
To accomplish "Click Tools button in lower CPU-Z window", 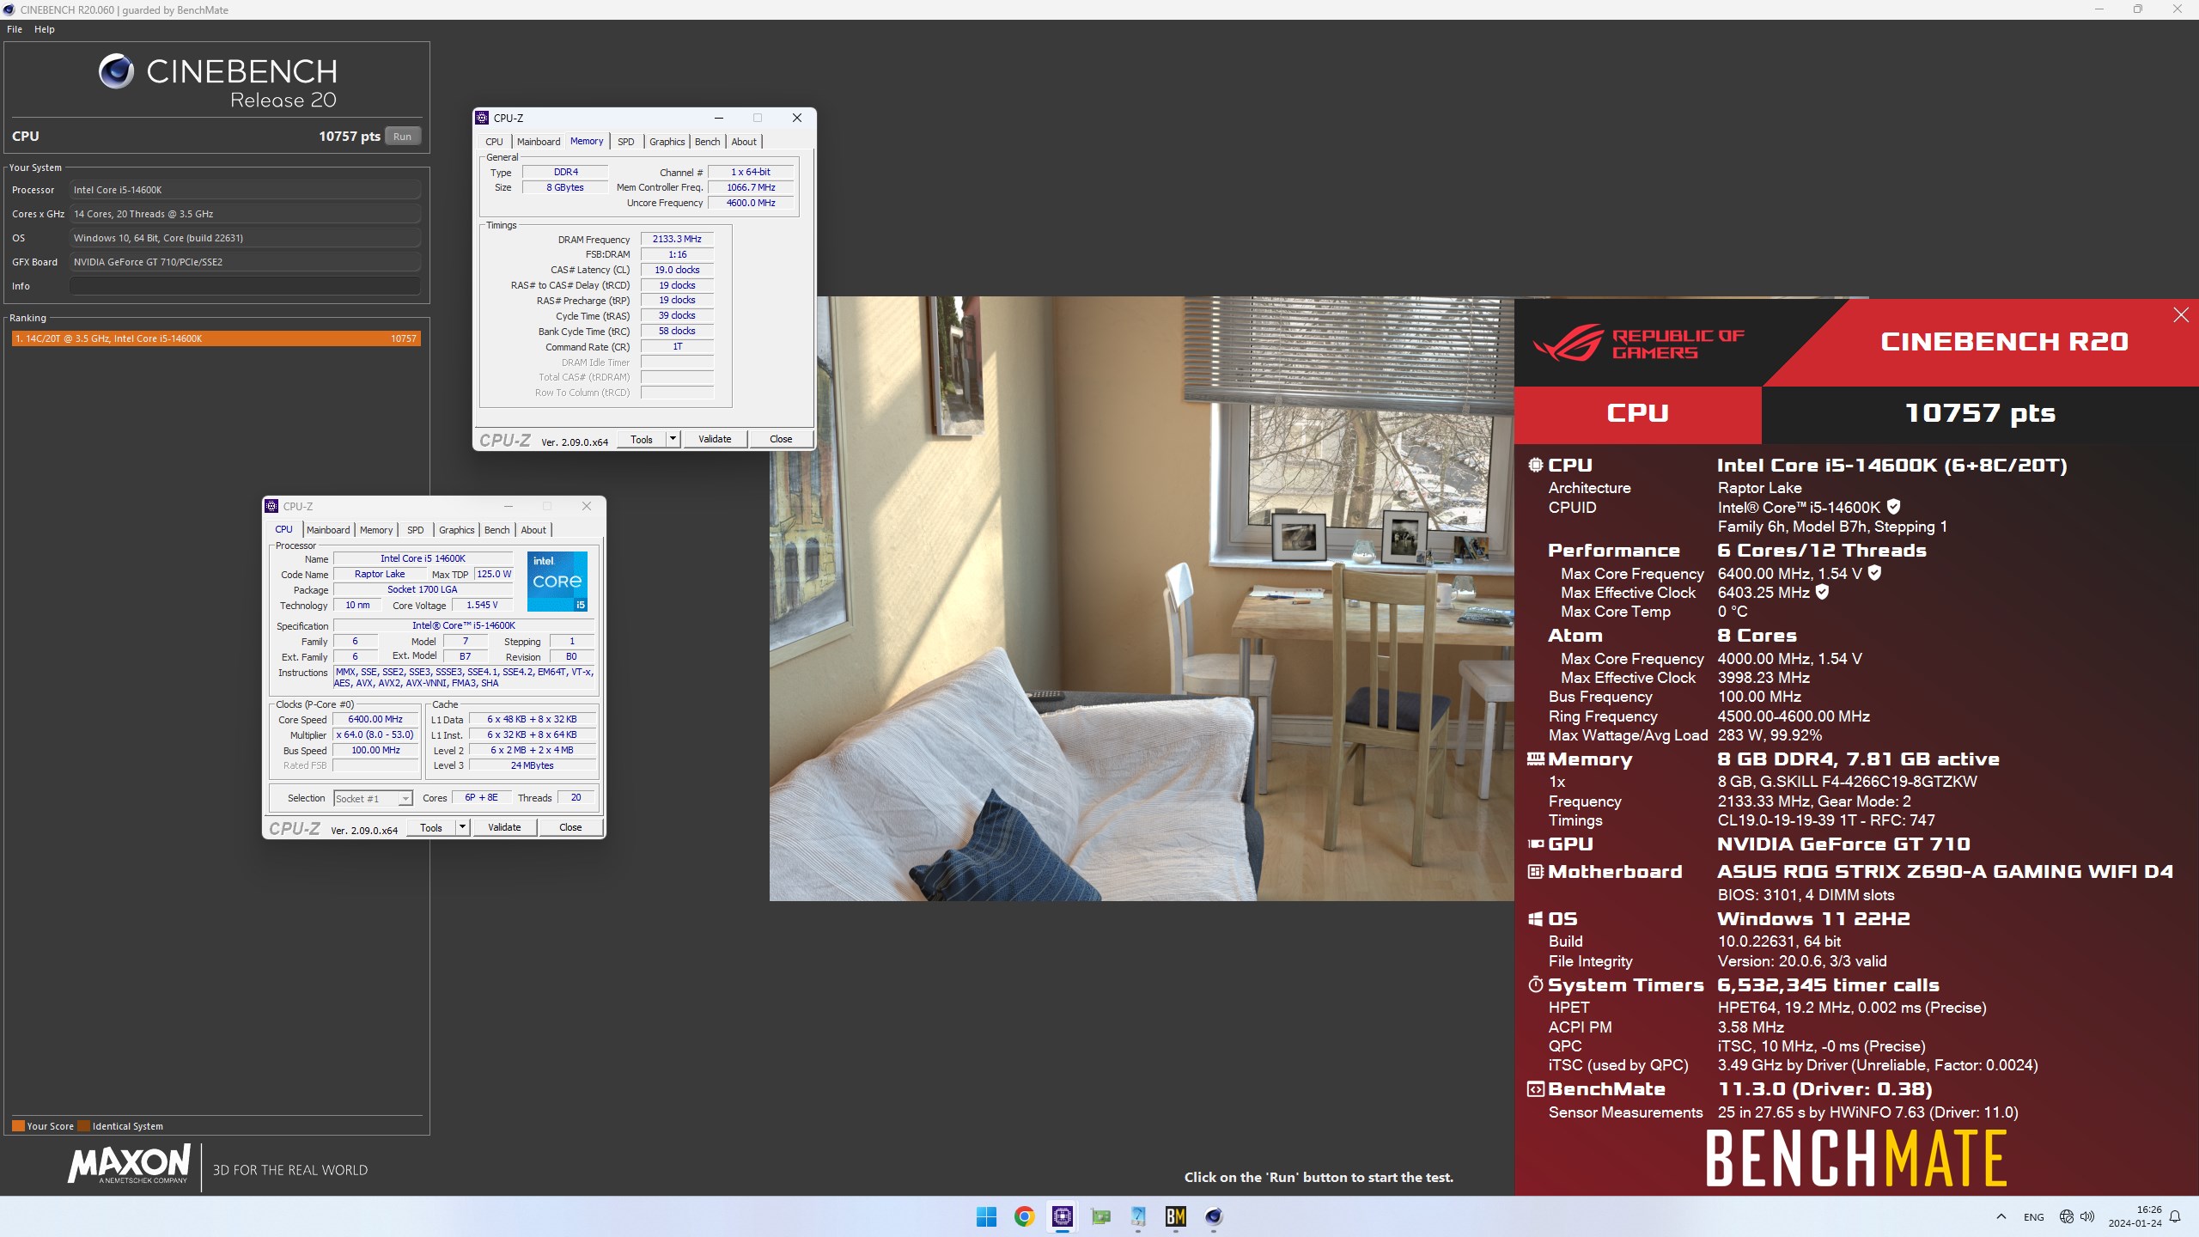I will [x=431, y=827].
